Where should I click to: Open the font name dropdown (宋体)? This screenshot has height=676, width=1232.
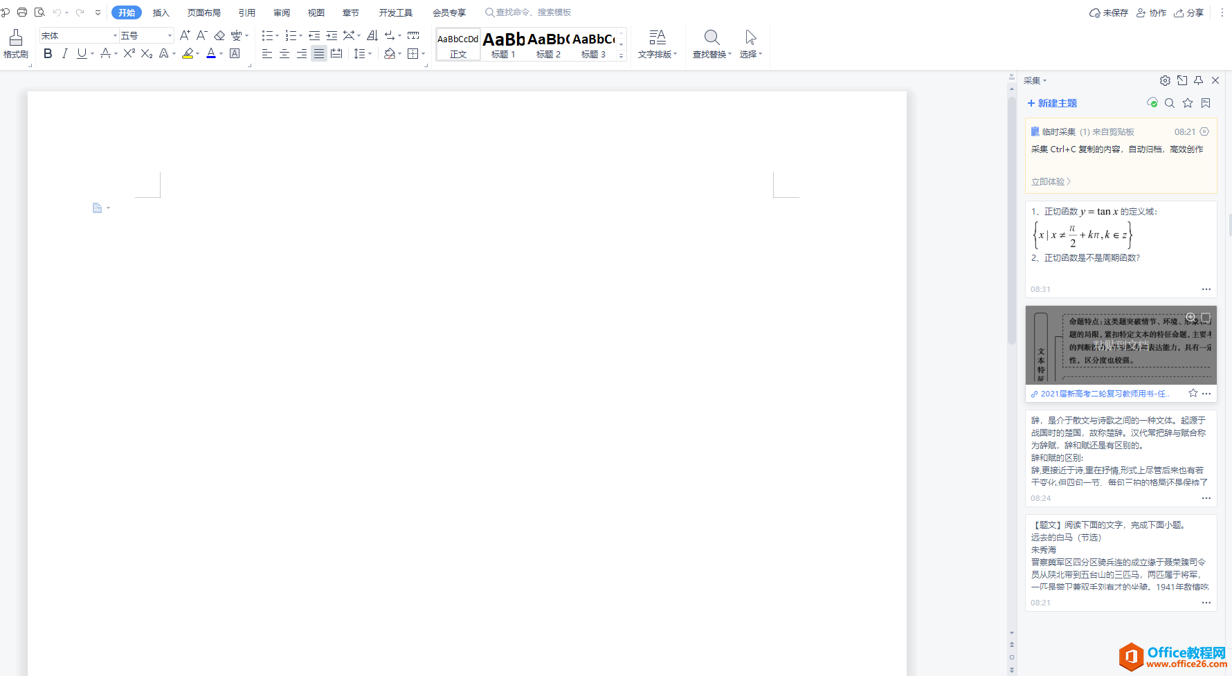click(x=115, y=35)
